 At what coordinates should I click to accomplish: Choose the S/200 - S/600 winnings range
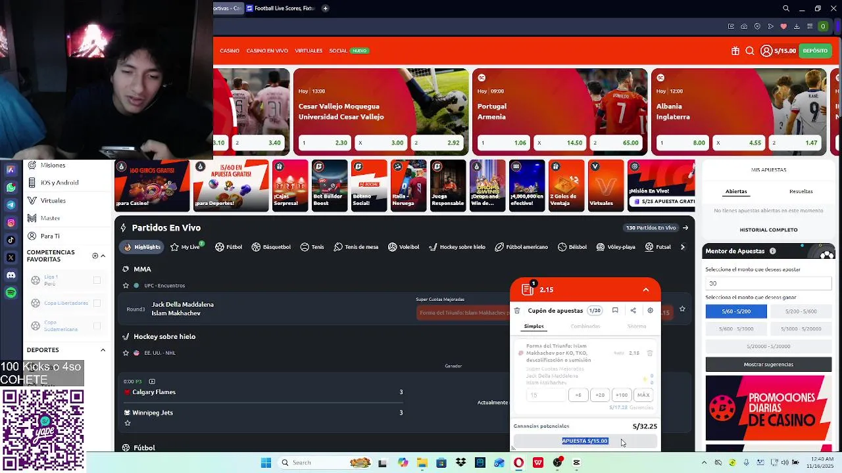coord(801,311)
